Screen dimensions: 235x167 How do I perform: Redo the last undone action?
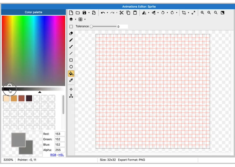pyautogui.click(x=112, y=13)
